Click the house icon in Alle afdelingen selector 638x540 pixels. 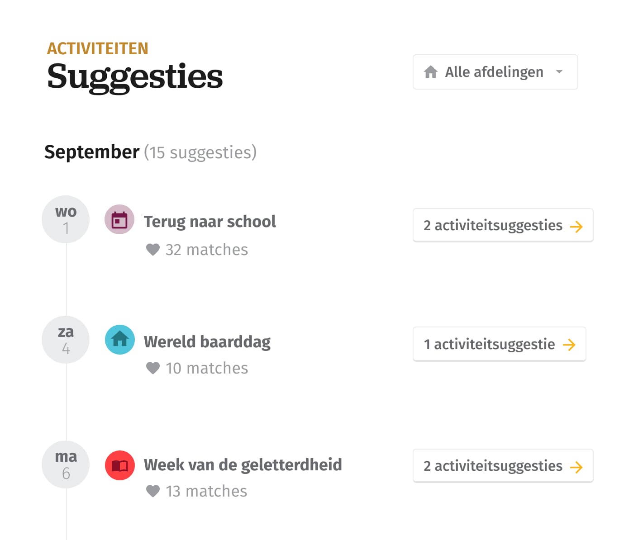click(431, 72)
